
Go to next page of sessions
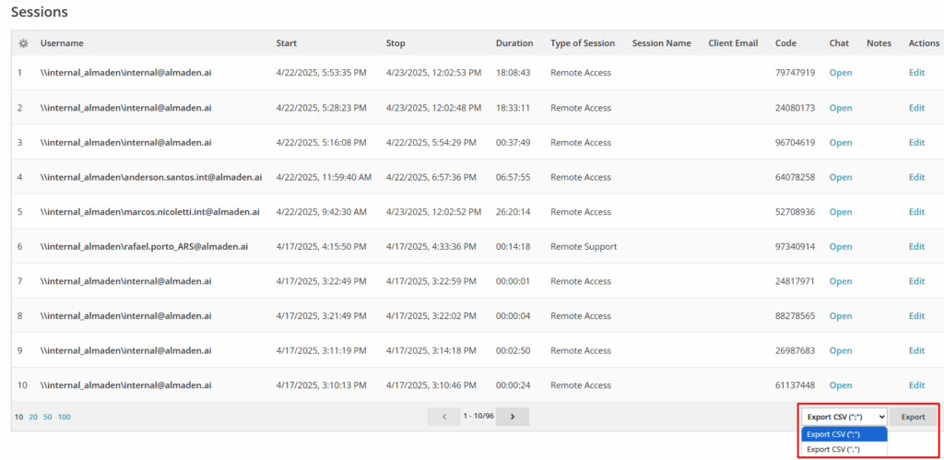click(513, 417)
